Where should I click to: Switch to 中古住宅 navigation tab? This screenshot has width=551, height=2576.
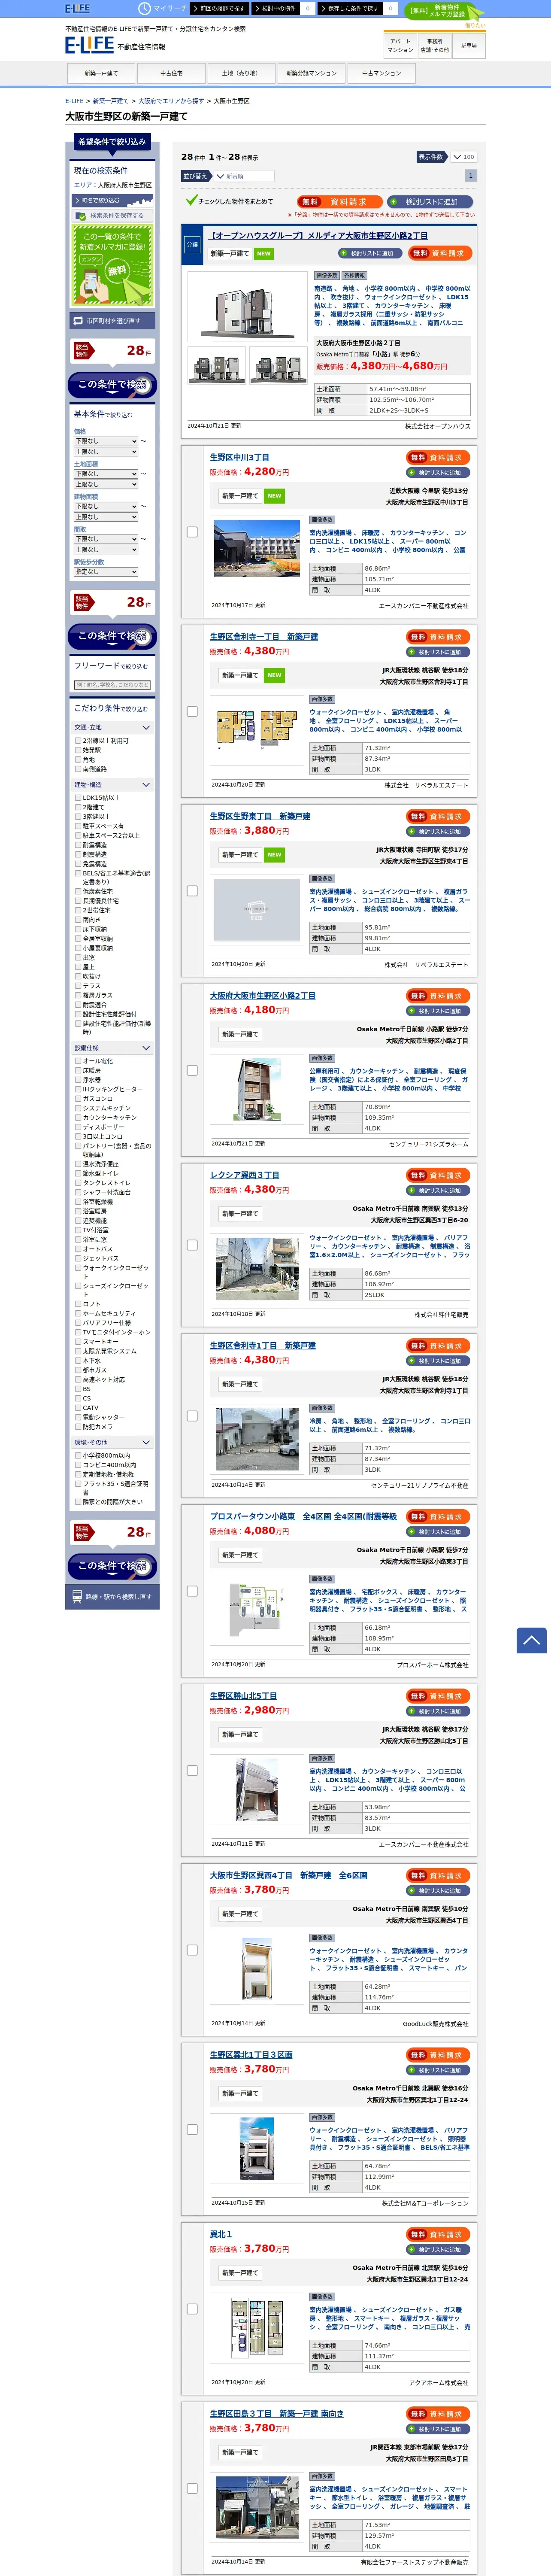pyautogui.click(x=171, y=73)
